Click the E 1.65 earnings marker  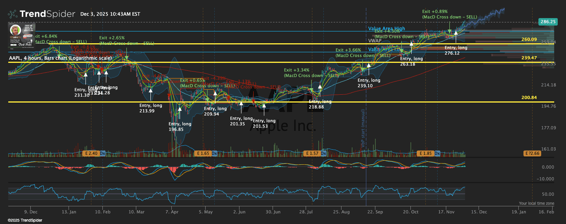point(203,153)
